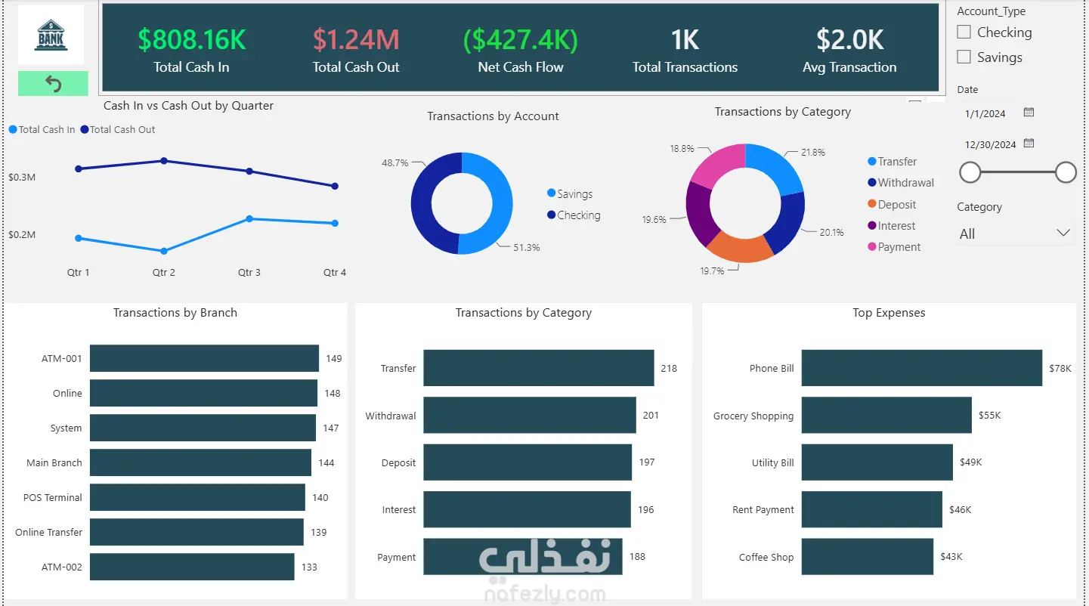1089x606 pixels.
Task: Click the Total Cash Out legend marker
Action: (85, 130)
